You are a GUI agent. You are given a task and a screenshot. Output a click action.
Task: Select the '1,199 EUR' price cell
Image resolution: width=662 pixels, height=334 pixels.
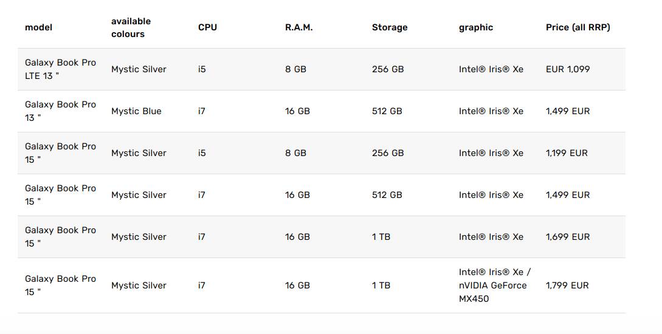pyautogui.click(x=567, y=153)
